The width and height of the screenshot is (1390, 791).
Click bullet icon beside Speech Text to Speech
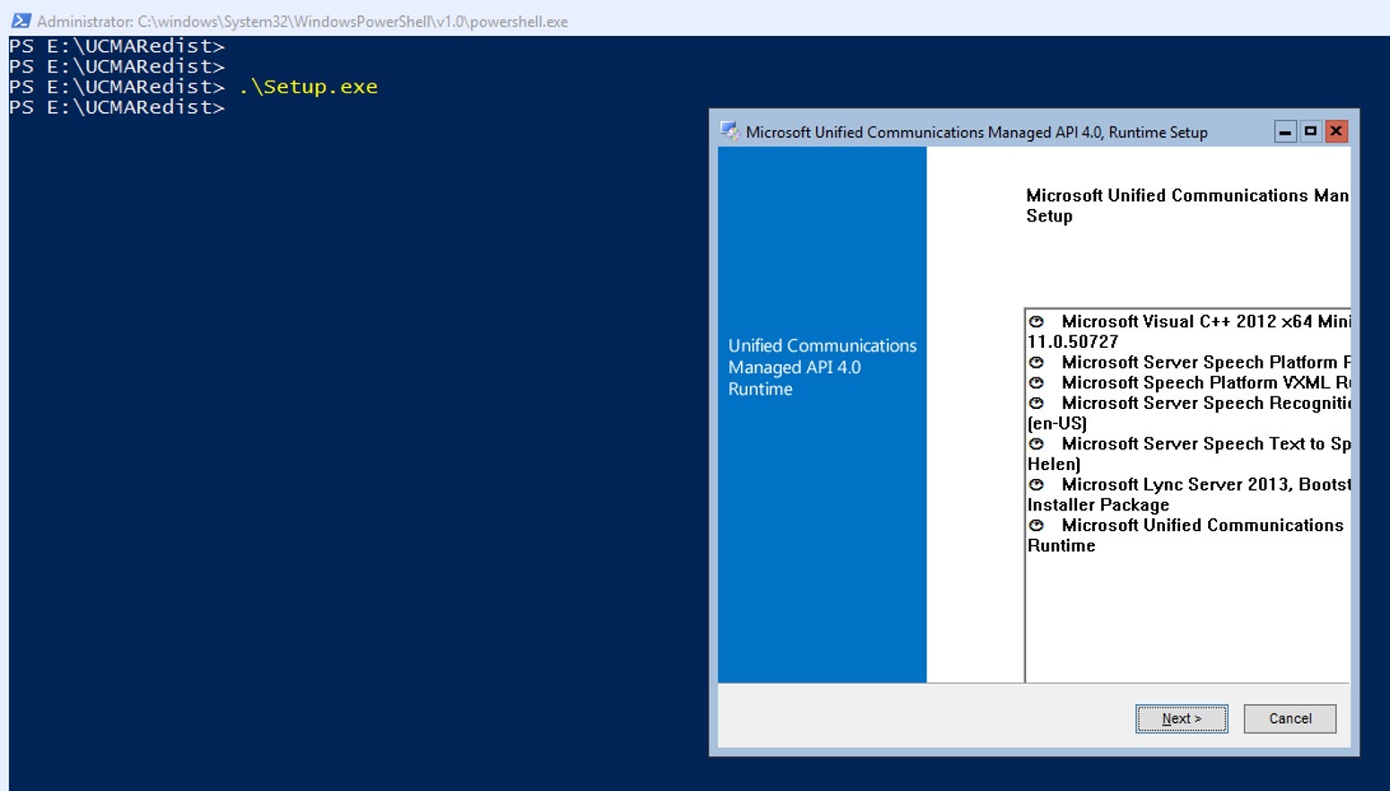[1037, 444]
